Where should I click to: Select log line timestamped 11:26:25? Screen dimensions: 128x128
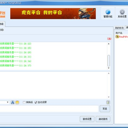pos(16,48)
